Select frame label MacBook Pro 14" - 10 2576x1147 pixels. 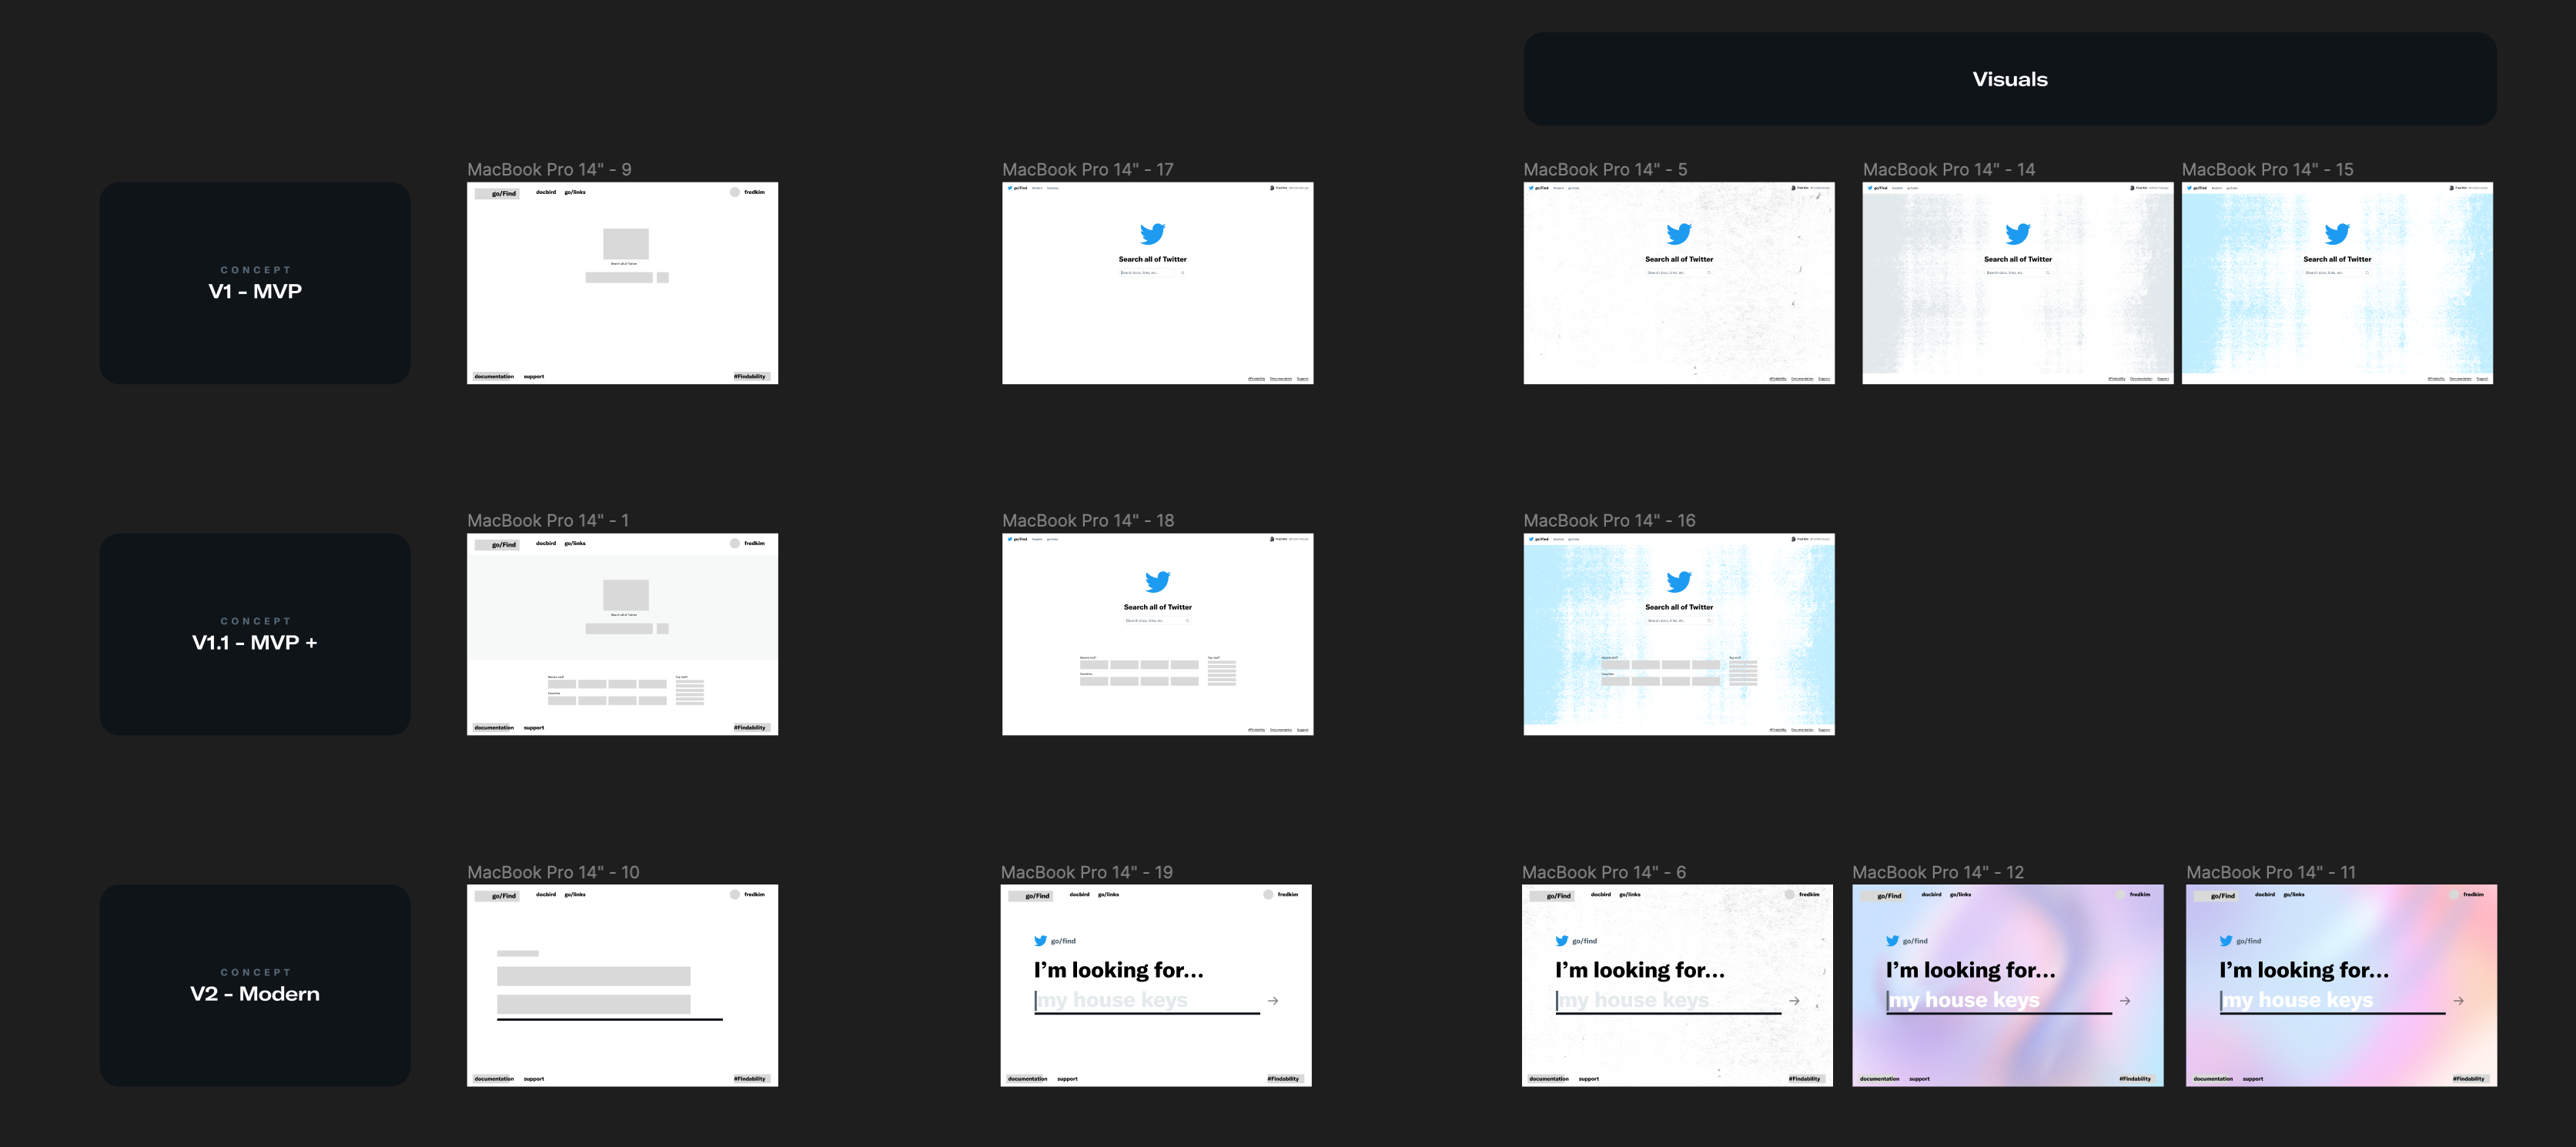point(552,873)
